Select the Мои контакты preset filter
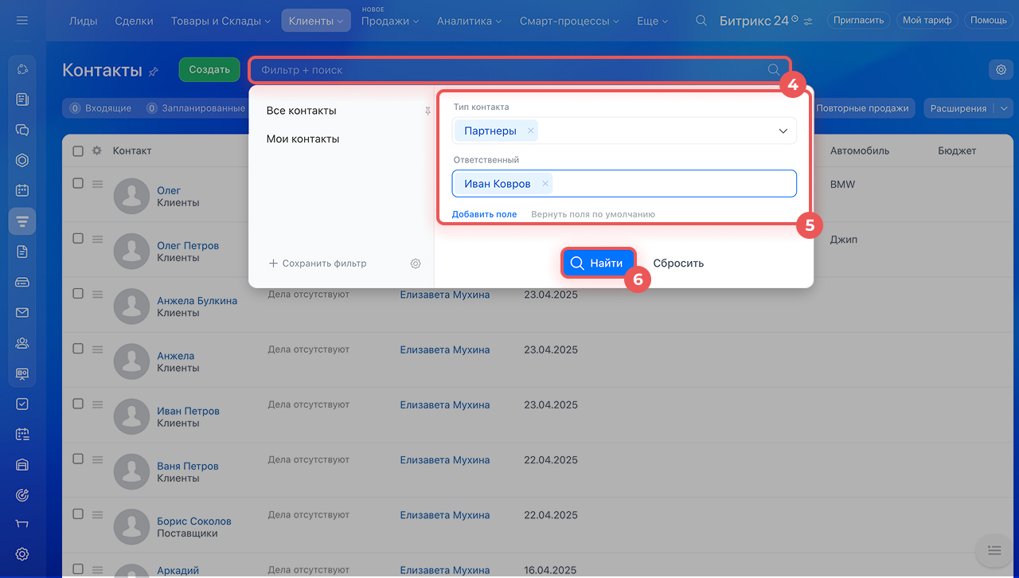Image resolution: width=1019 pixels, height=578 pixels. pos(303,139)
